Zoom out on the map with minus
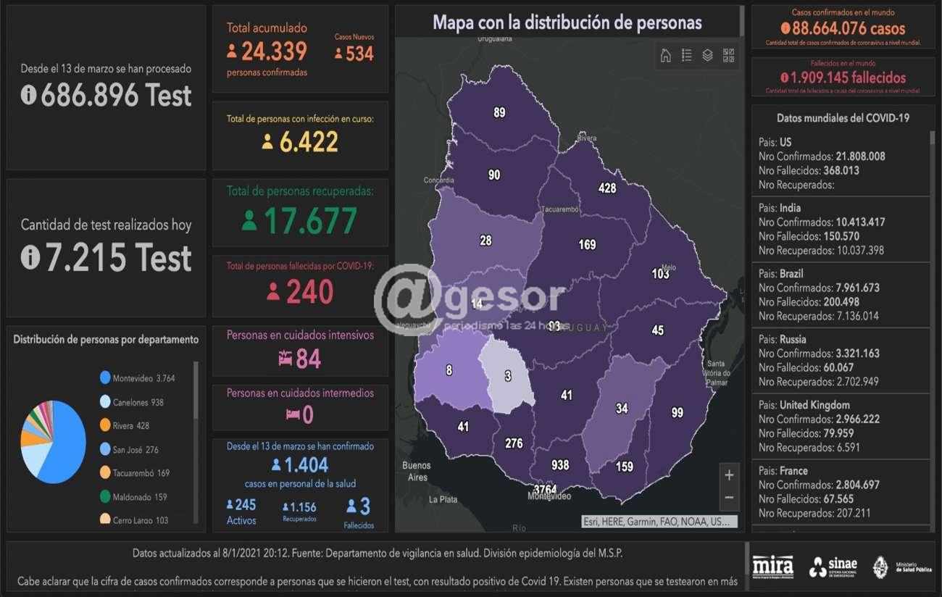Viewport: 942px width, 597px height. pos(729,498)
